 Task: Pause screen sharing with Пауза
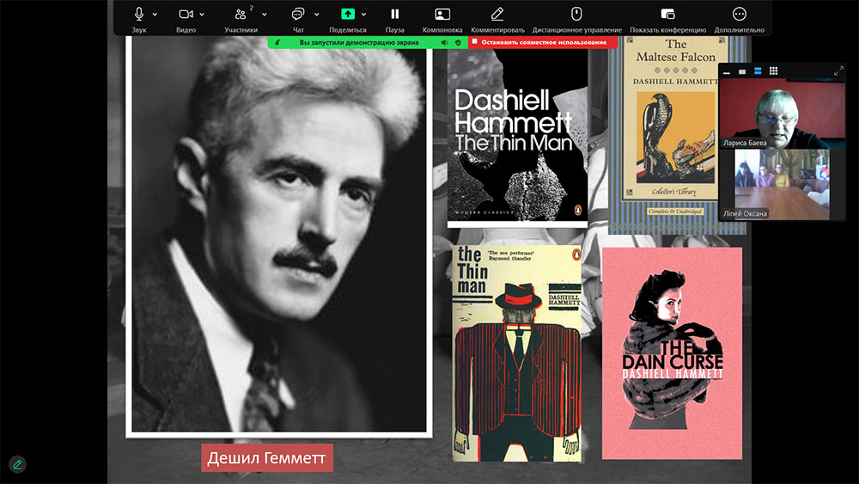click(x=395, y=15)
